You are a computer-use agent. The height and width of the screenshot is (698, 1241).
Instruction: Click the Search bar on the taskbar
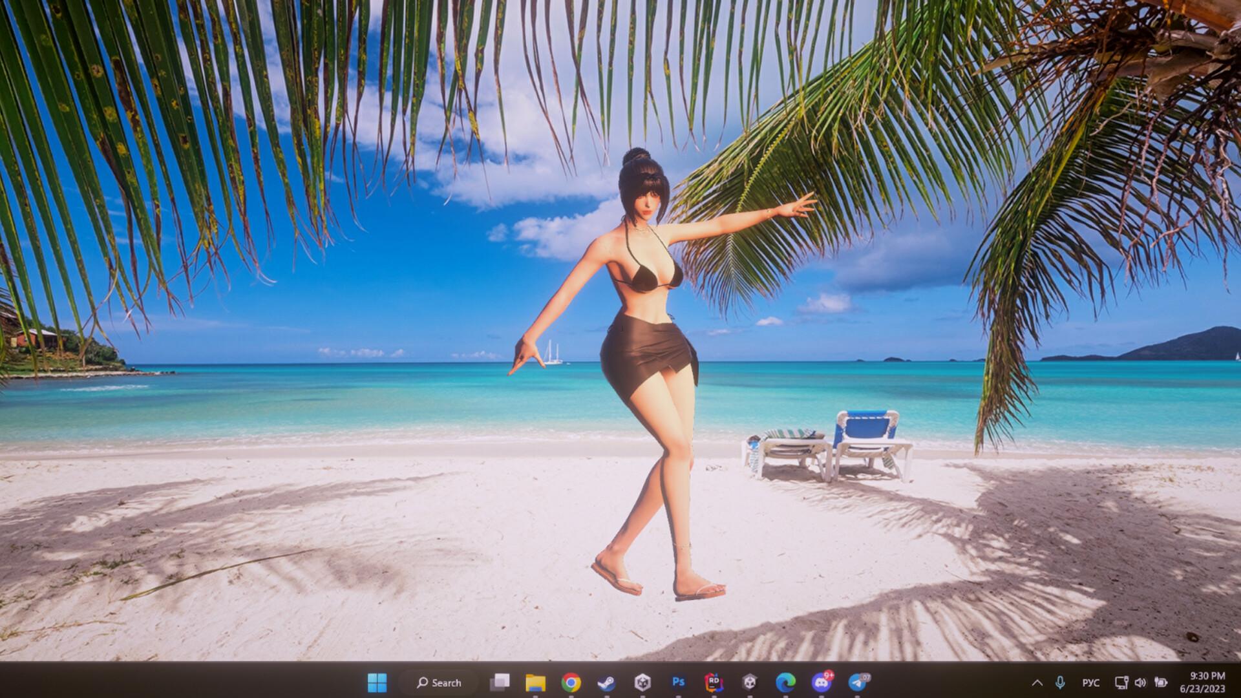click(439, 682)
